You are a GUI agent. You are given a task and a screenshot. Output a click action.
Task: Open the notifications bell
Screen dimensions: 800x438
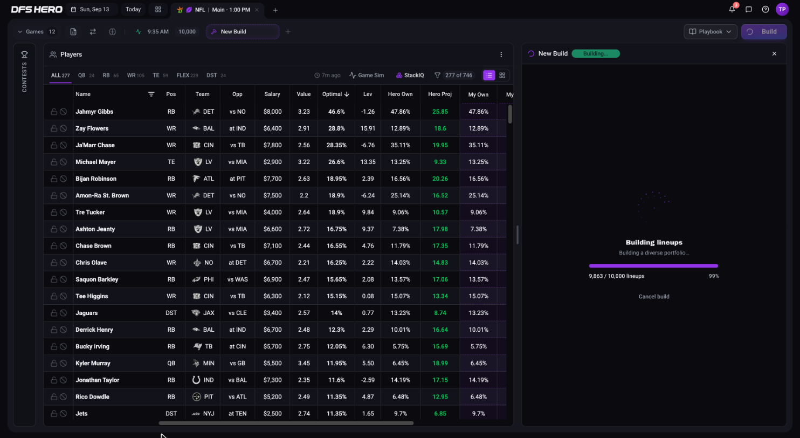point(732,9)
